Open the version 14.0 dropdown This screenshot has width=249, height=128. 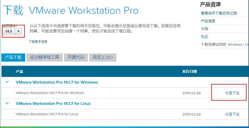(12, 31)
